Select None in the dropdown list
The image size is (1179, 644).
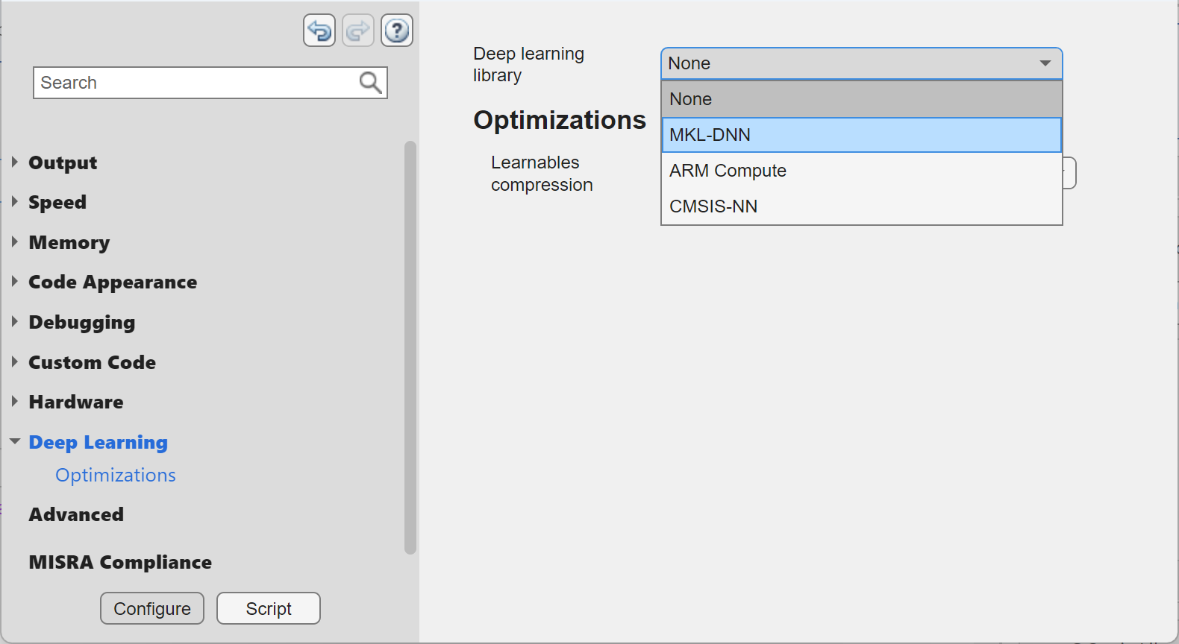(x=861, y=99)
